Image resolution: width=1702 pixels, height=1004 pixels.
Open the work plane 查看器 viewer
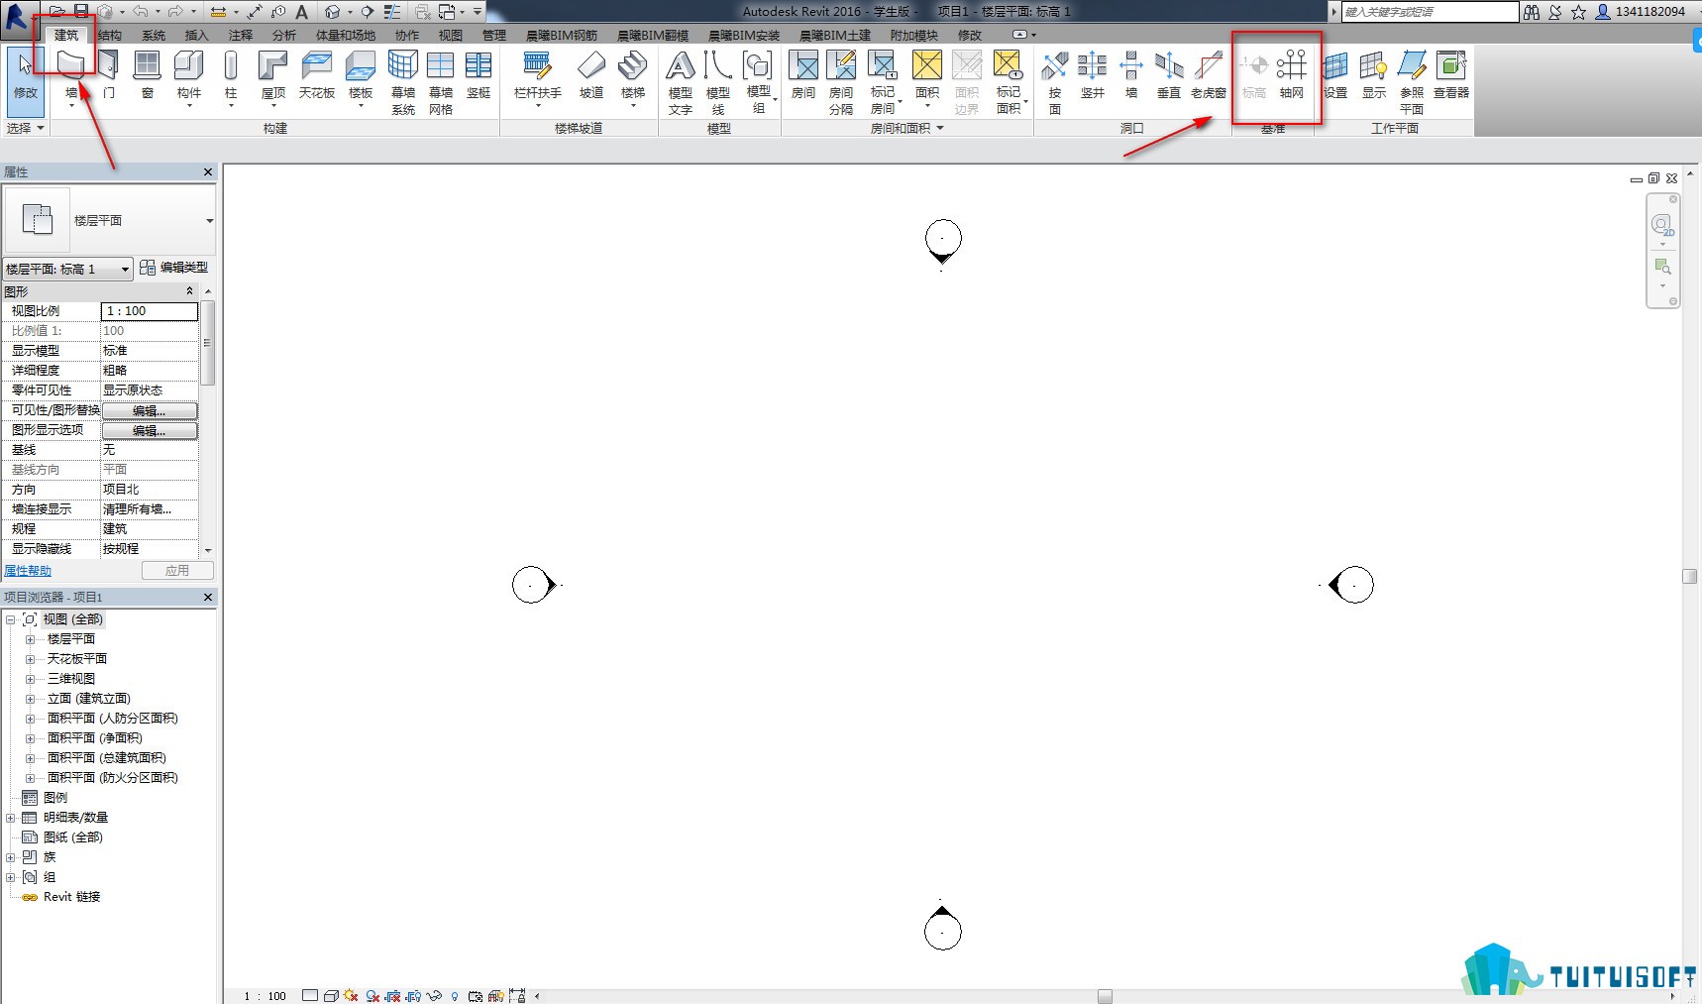(1451, 76)
